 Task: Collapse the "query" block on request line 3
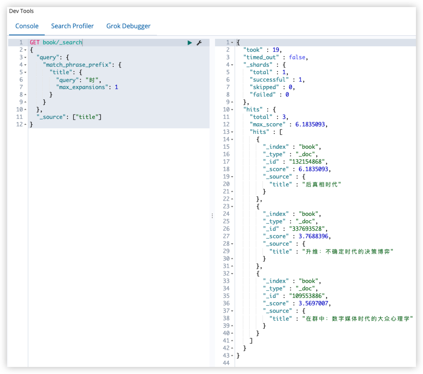(x=26, y=57)
